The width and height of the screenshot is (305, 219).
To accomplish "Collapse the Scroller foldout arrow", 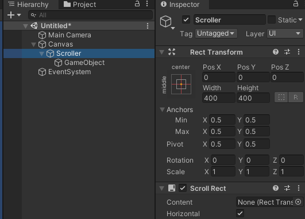I will point(41,53).
